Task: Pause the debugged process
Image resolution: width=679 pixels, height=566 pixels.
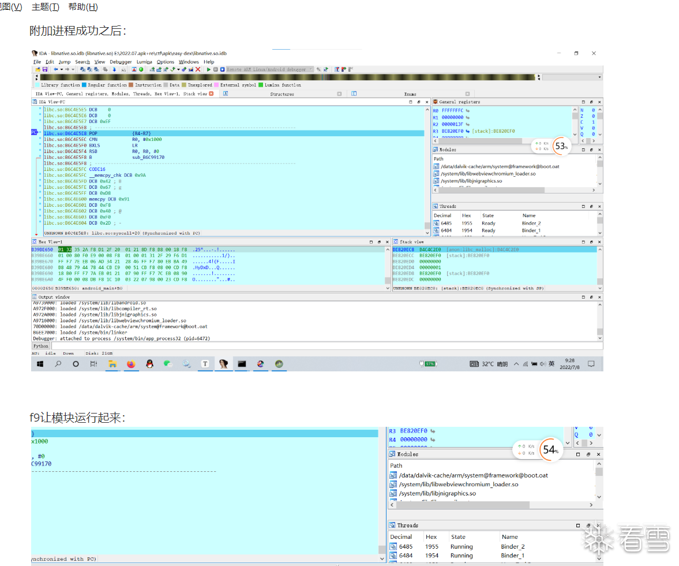Action: coord(216,69)
